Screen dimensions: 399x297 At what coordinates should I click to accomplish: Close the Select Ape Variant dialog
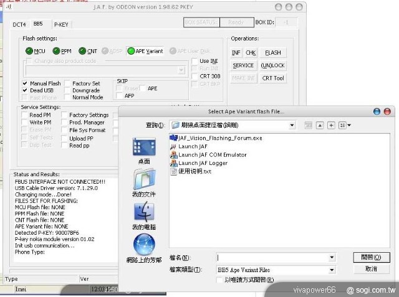point(387,111)
